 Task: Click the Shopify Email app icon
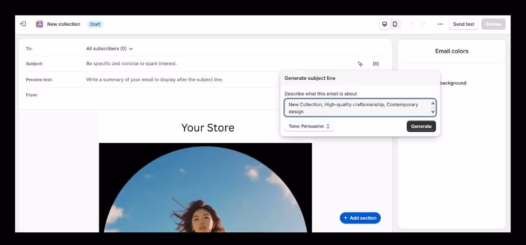[39, 24]
